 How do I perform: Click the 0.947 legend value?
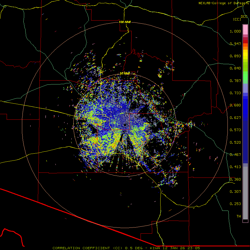point(235,44)
